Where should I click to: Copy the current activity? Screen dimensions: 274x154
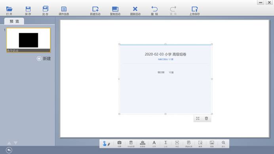[115, 11]
